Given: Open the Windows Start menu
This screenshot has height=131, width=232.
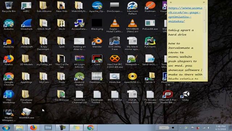Looking at the screenshot, I should click(x=6, y=128).
